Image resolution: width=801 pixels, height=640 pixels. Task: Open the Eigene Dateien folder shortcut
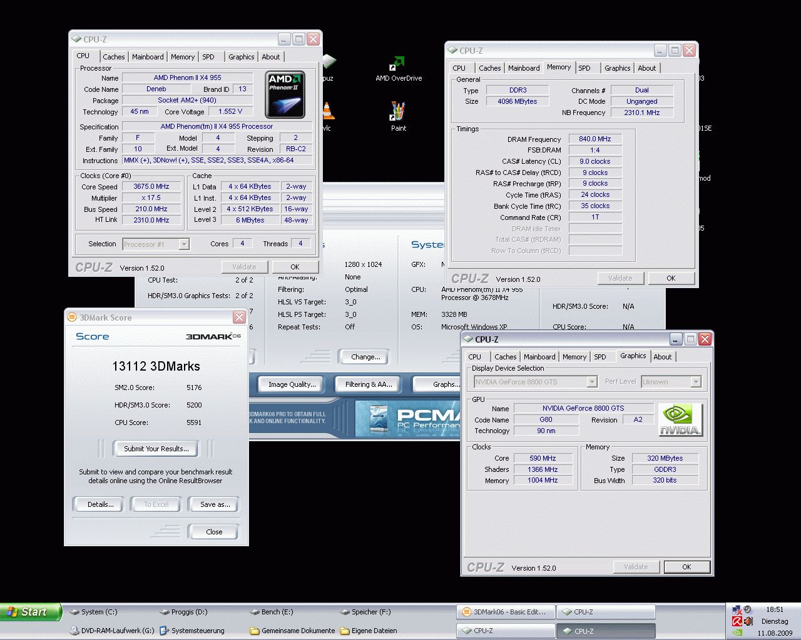coord(369,631)
